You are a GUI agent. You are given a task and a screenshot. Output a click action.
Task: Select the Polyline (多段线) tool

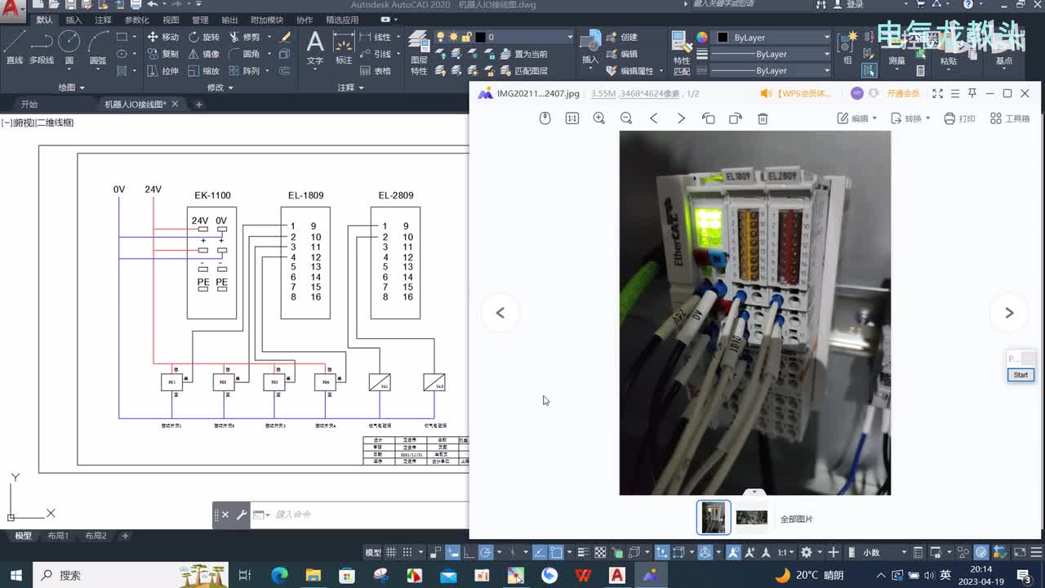click(42, 47)
